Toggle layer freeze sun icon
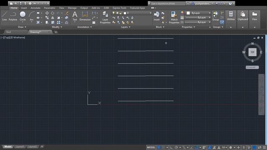Image resolution: width=267 pixels, height=150 pixels. point(117,13)
